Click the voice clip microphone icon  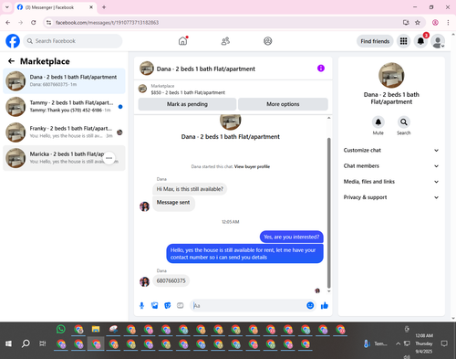tap(141, 305)
